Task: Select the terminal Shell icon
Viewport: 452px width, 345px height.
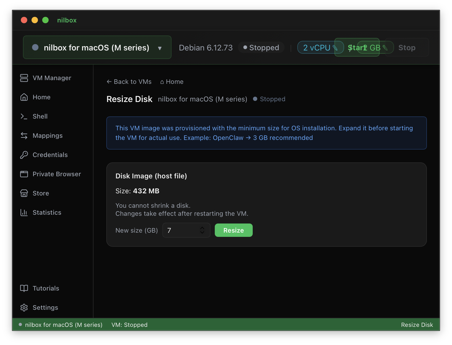Action: [x=40, y=116]
